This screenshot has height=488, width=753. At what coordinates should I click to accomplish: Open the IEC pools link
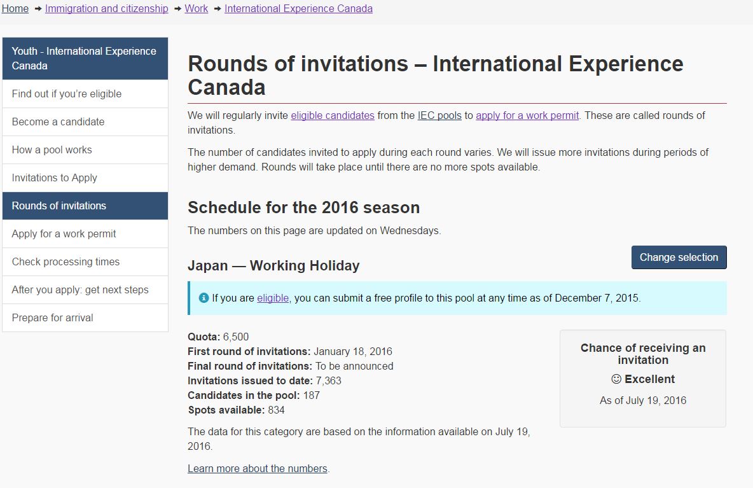[439, 115]
